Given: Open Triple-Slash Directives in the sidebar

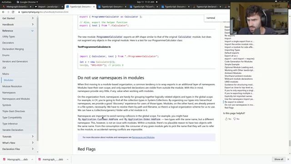Looking at the screenshot, I should click(14, 111).
